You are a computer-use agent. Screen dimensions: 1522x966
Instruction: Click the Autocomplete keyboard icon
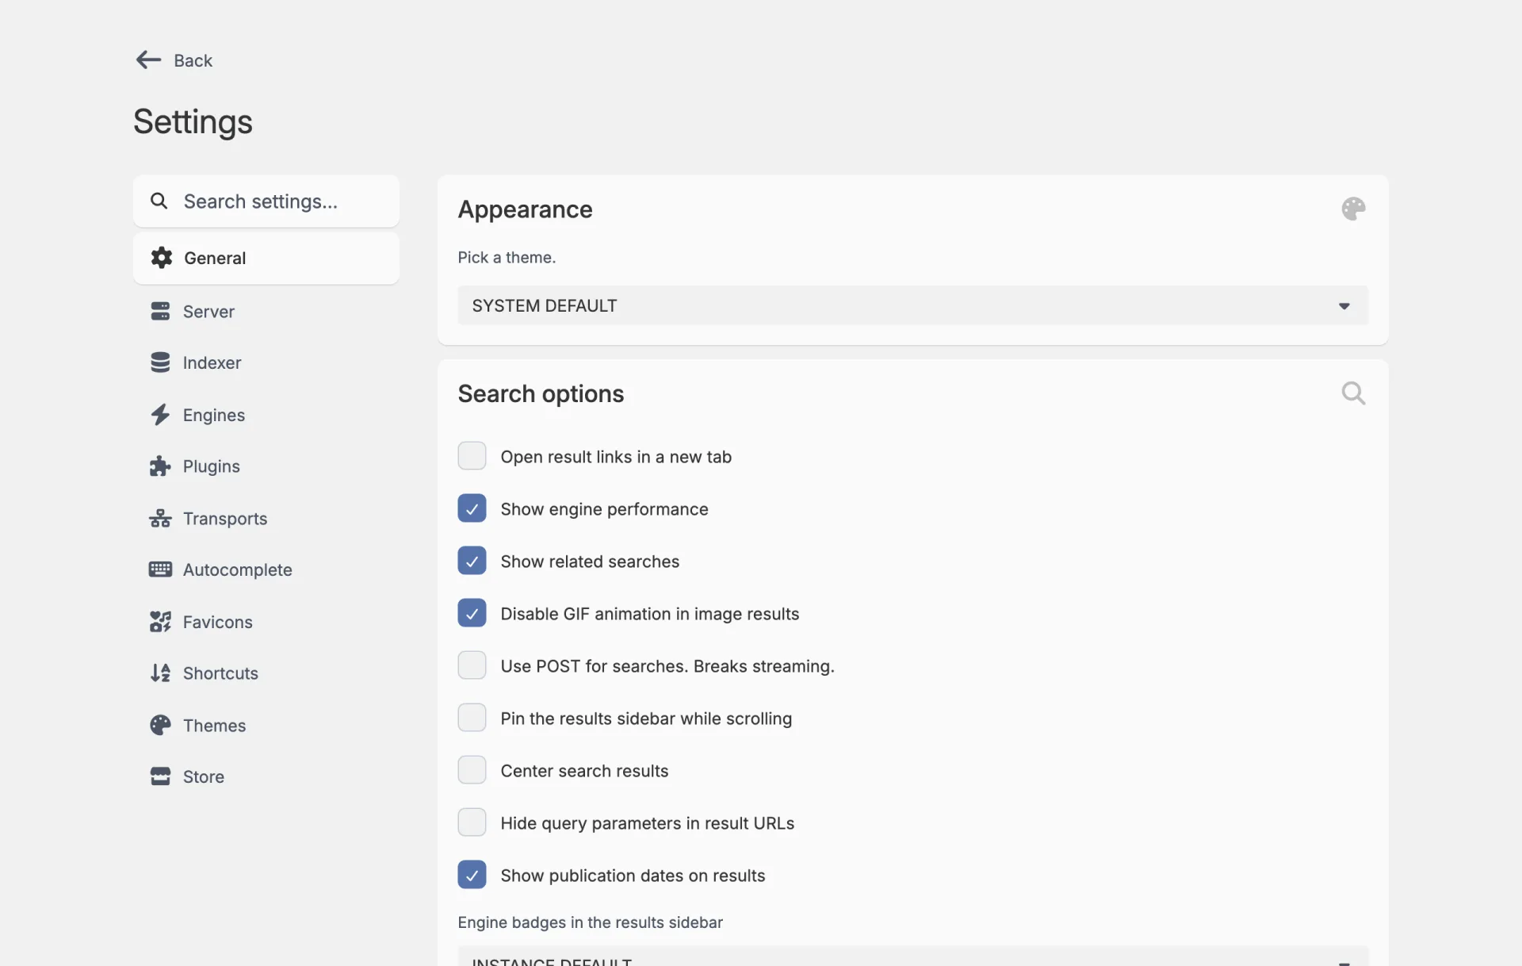coord(160,569)
